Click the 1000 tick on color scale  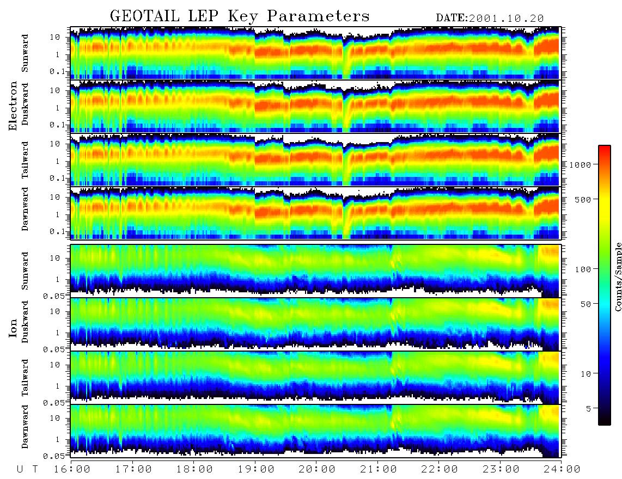581,164
